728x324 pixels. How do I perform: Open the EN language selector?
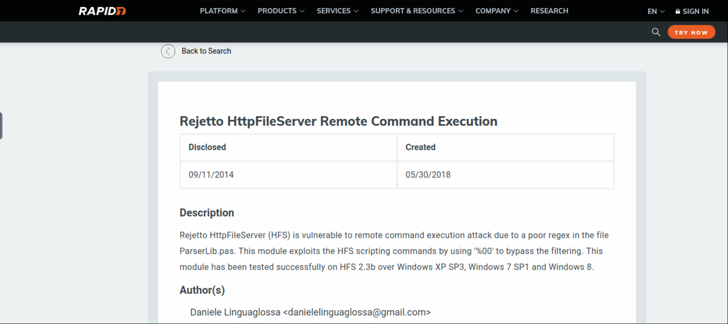coord(656,11)
